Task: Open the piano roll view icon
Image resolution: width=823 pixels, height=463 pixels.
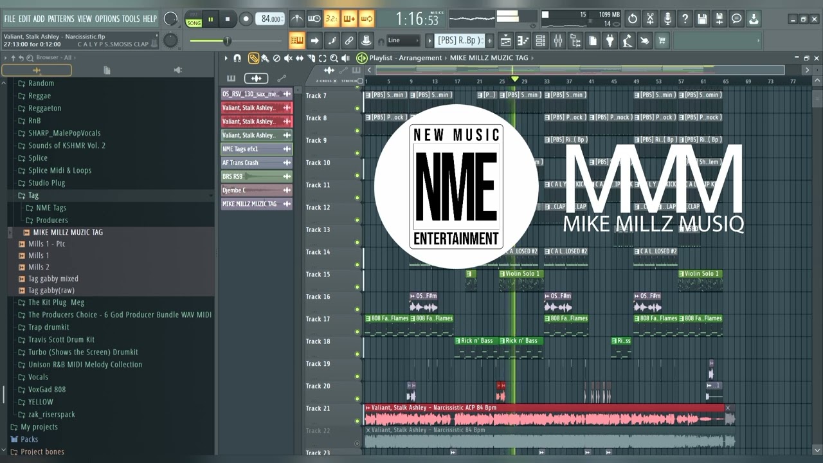Action: (x=523, y=41)
